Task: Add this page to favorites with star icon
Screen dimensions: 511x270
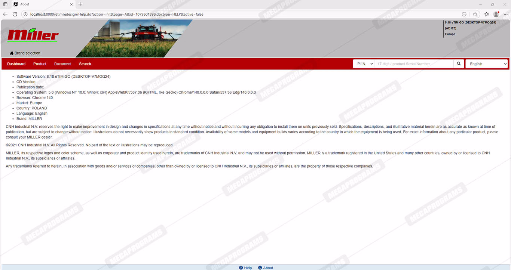Action: [475, 14]
